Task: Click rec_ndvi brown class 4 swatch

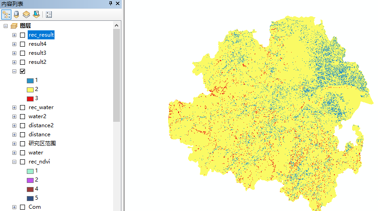Action: coord(30,189)
